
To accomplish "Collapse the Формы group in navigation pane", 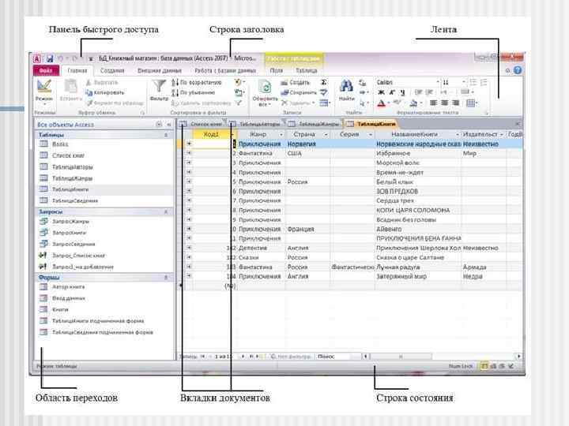I will point(166,278).
